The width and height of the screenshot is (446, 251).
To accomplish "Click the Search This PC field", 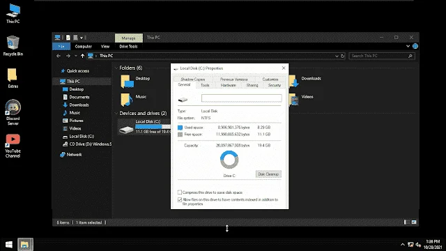I will (382, 56).
